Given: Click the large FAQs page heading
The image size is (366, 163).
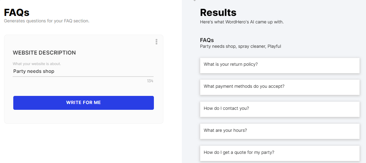Looking at the screenshot, I should (17, 13).
